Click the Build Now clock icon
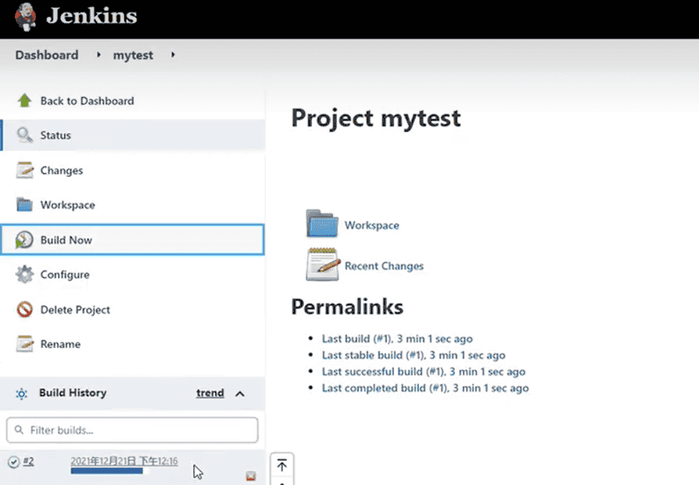Viewport: 699px width, 485px height. coord(25,240)
